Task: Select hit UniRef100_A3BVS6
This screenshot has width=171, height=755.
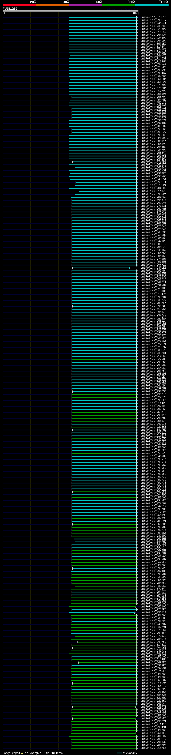Action: (x=153, y=70)
